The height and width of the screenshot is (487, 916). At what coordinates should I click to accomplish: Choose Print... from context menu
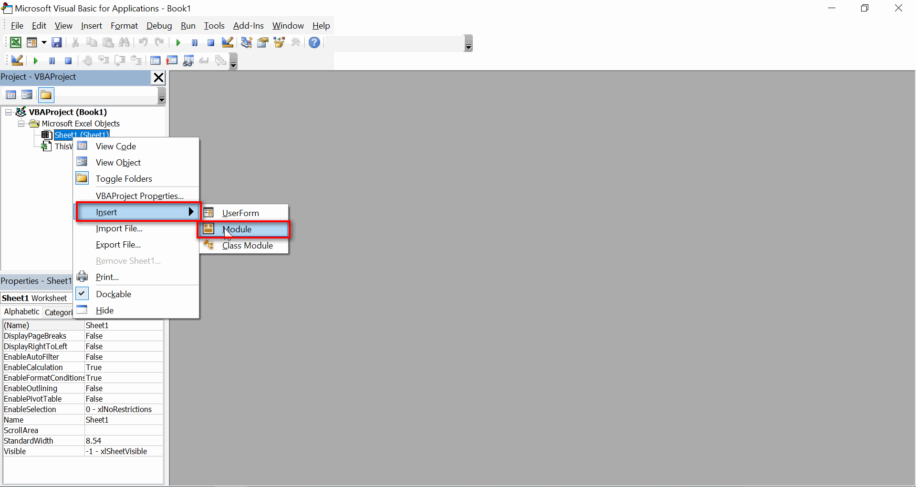(x=136, y=277)
